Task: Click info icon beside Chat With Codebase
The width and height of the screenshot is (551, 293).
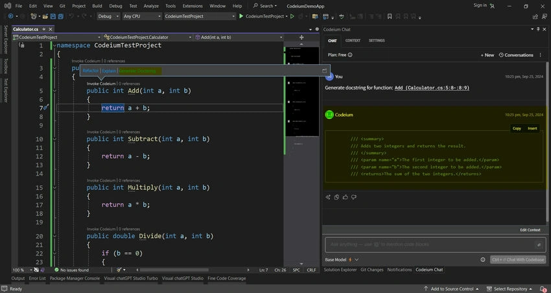Action: (x=483, y=260)
